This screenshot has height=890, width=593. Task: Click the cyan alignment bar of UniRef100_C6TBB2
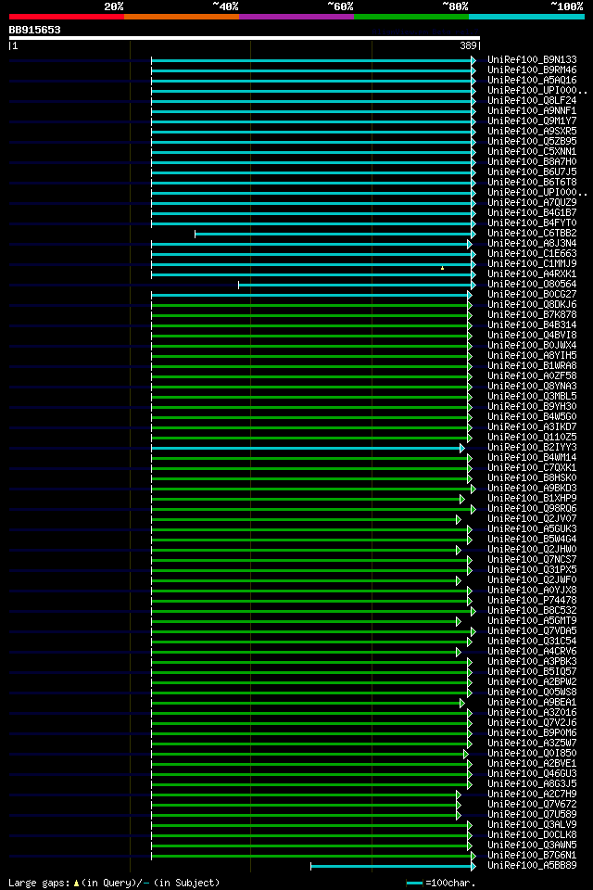click(334, 234)
